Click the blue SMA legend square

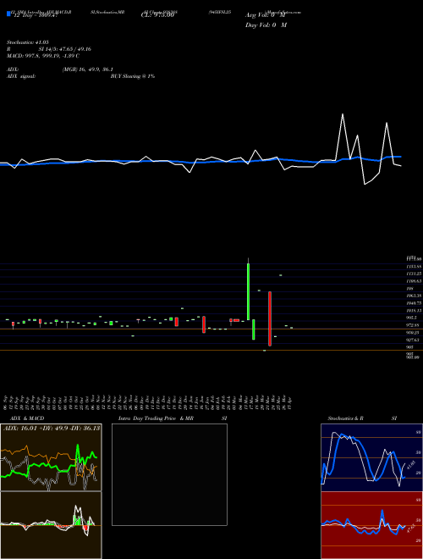[x=8, y=14]
